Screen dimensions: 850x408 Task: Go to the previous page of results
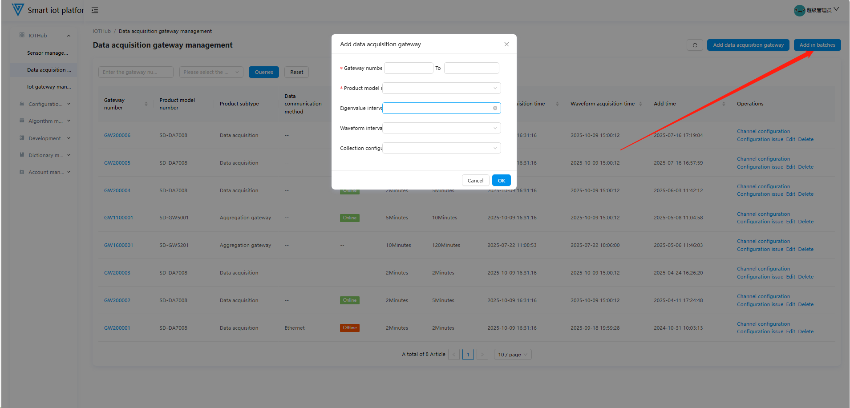[454, 355]
